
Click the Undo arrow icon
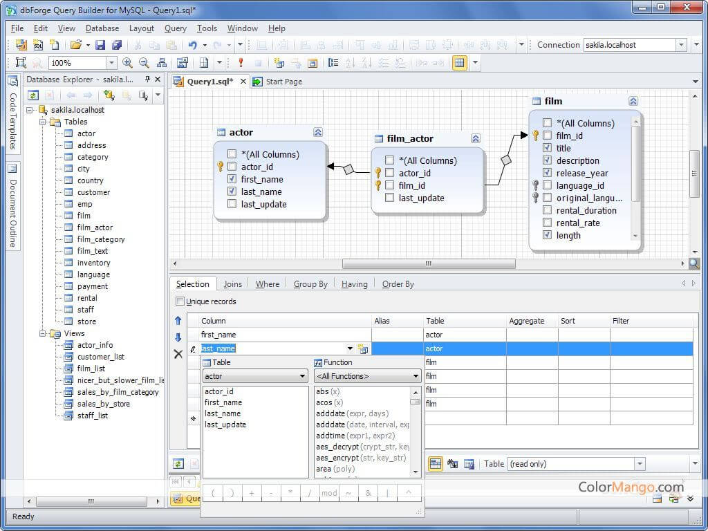coord(193,45)
